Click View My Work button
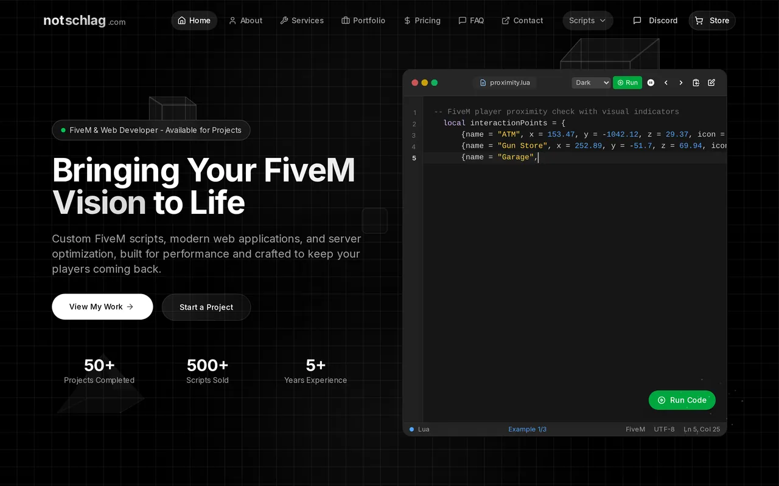Viewport: 779px width, 486px height. [x=102, y=307]
